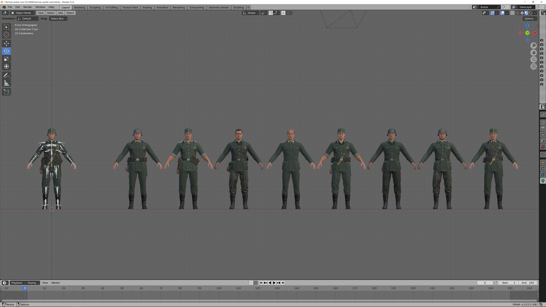546x307 pixels.
Task: Switch to Rendered viewport shading
Action: click(531, 13)
